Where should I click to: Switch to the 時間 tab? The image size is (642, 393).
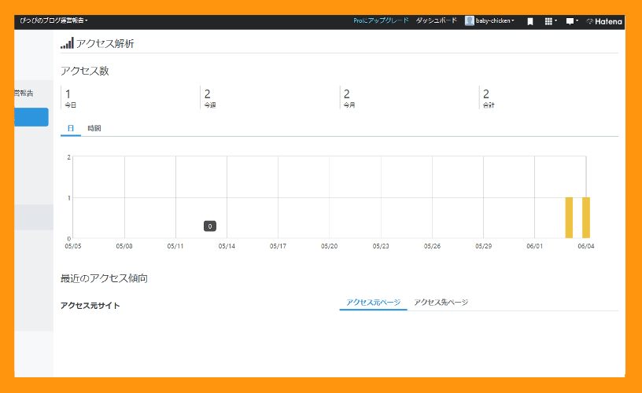pos(94,128)
